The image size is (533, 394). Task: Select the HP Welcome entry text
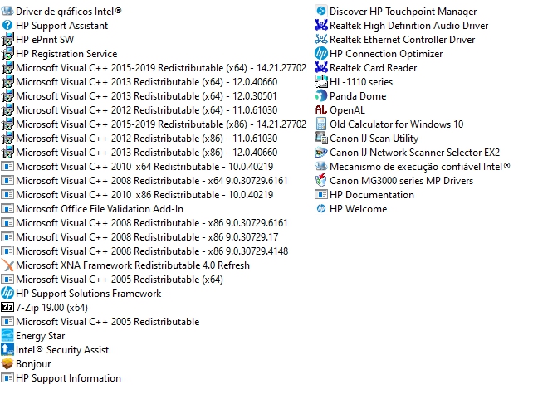(359, 208)
